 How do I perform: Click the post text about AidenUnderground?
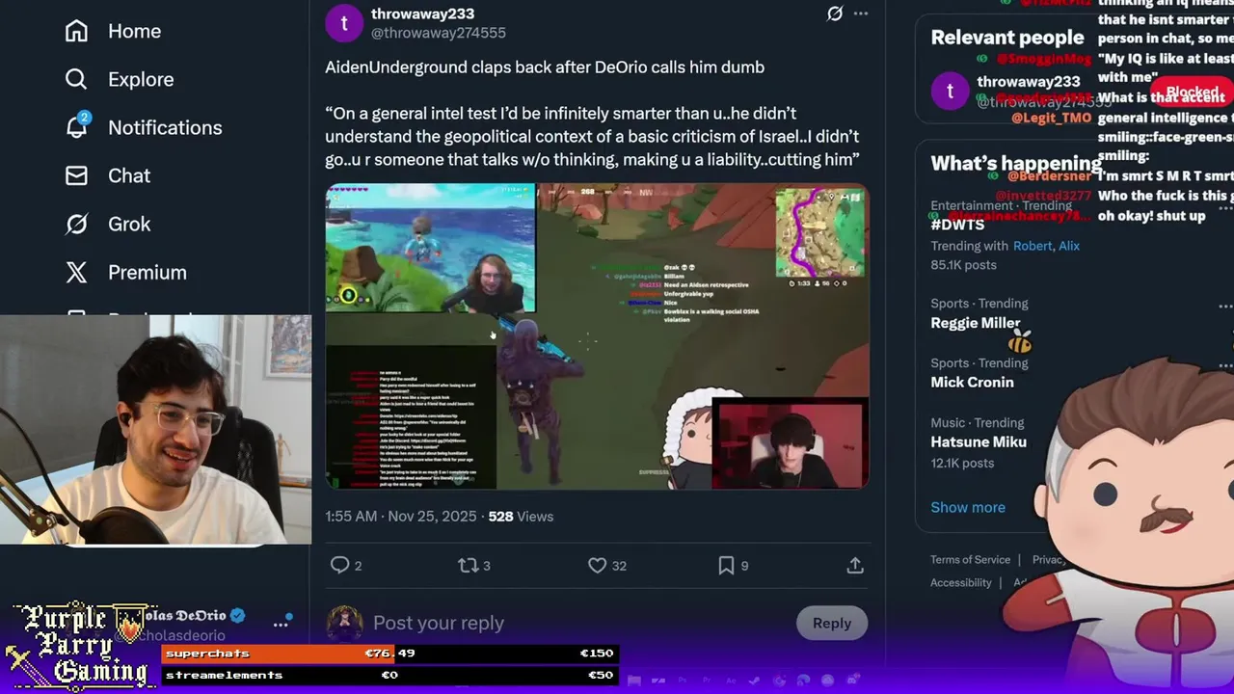coord(592,113)
